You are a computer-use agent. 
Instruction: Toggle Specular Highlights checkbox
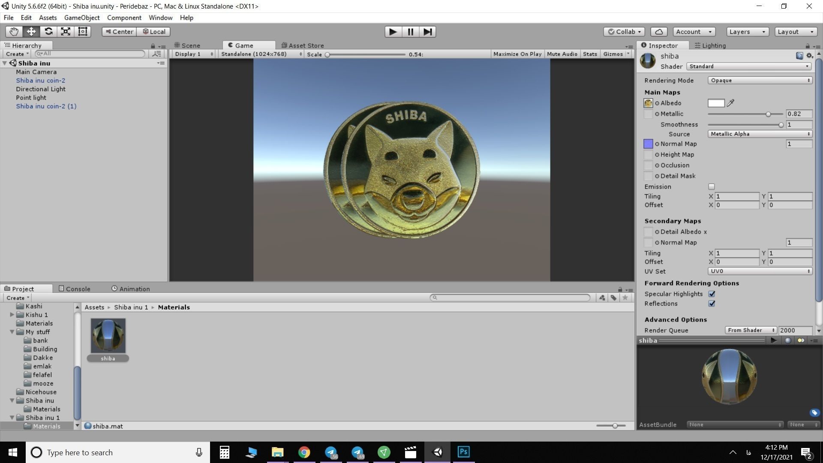712,294
